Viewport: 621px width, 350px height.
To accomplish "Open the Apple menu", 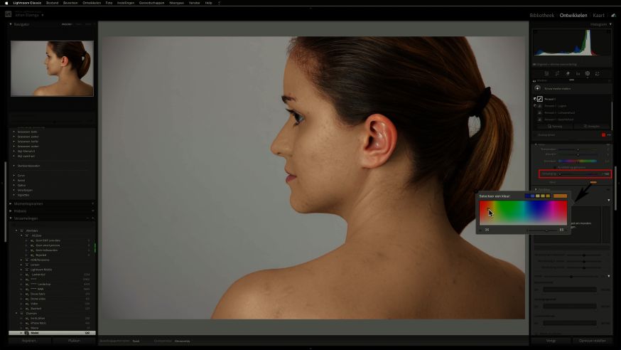I will tap(6, 3).
